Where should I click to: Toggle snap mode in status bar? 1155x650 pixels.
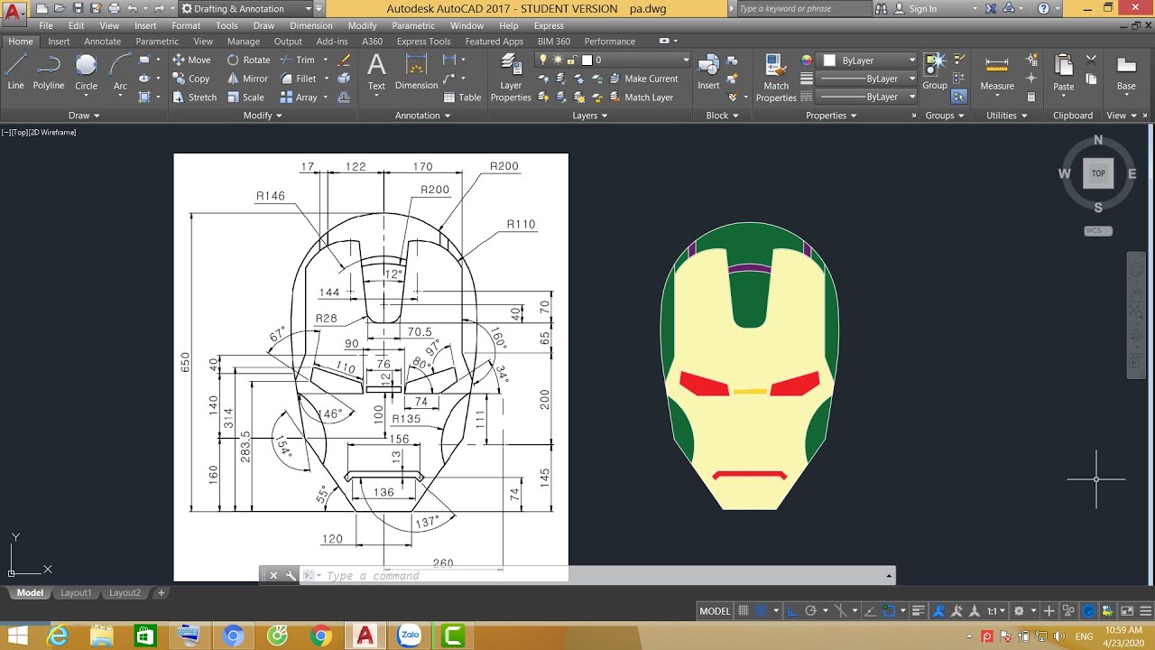coord(763,611)
